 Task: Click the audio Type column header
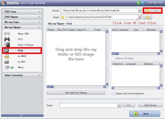pyautogui.click(x=136, y=30)
